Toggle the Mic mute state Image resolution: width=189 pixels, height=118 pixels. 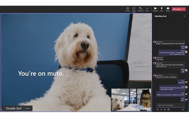point(162,9)
